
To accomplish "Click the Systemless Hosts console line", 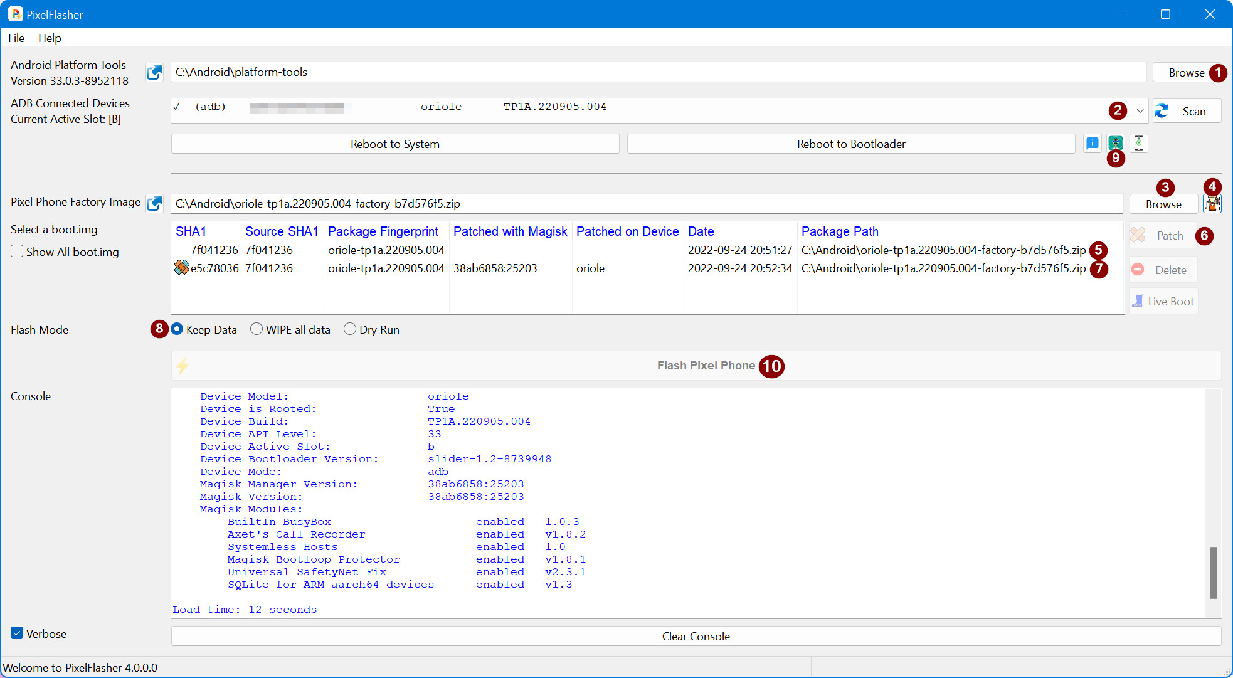I will pyautogui.click(x=396, y=547).
